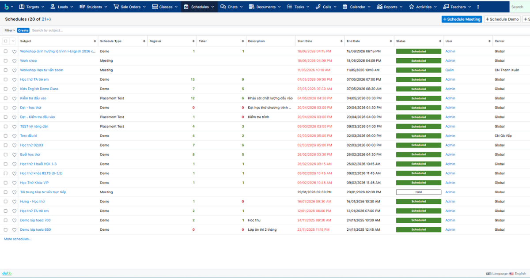Check the Học thử 02/03 row checkbox

click(x=6, y=145)
